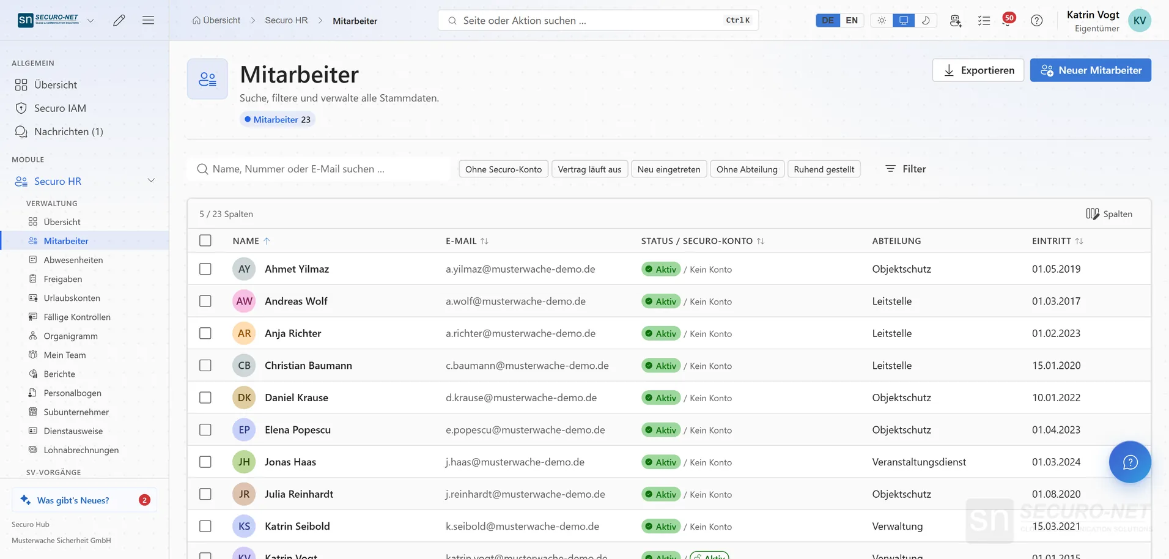This screenshot has width=1169, height=559.
Task: Toggle the hamburger menu icon
Action: (x=148, y=20)
